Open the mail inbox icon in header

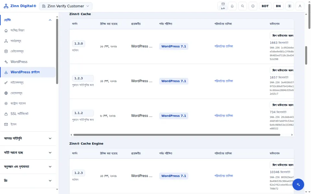click(223, 6)
